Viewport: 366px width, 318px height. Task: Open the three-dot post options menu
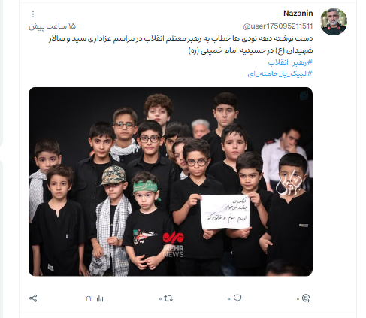tap(33, 14)
